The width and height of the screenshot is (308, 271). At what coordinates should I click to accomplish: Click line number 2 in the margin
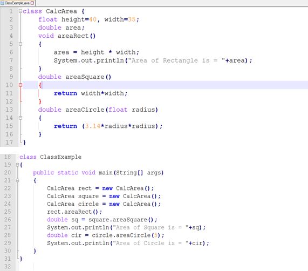(x=11, y=19)
